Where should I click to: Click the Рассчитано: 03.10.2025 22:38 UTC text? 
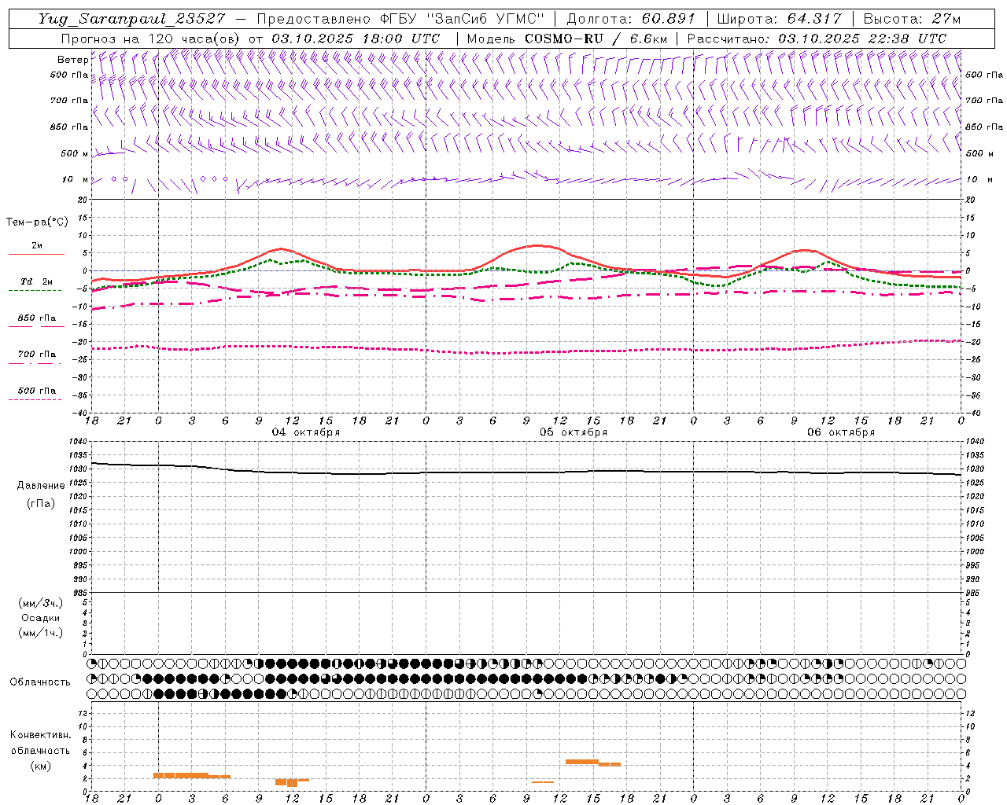pos(817,39)
